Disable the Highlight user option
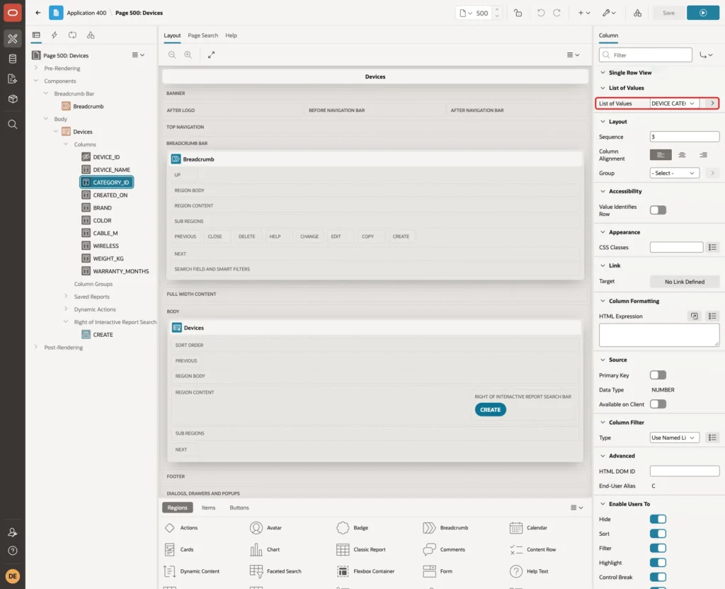Screen dimensions: 725x589 (658, 563)
